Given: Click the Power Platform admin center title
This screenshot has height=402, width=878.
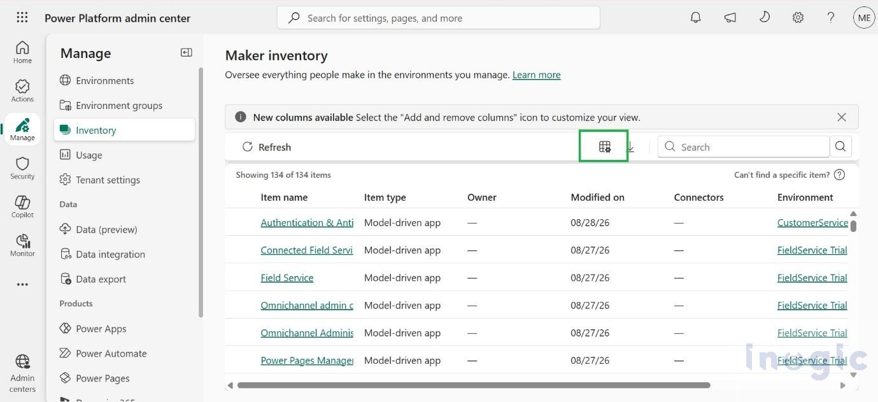Looking at the screenshot, I should coord(117,18).
